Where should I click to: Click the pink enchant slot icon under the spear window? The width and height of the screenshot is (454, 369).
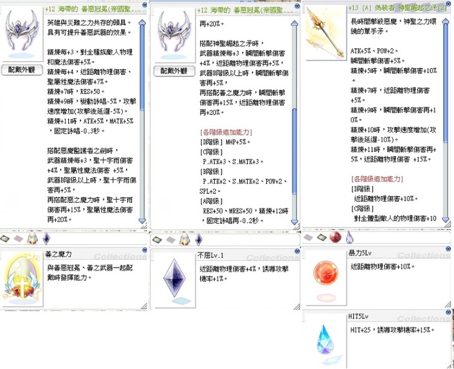(308, 237)
